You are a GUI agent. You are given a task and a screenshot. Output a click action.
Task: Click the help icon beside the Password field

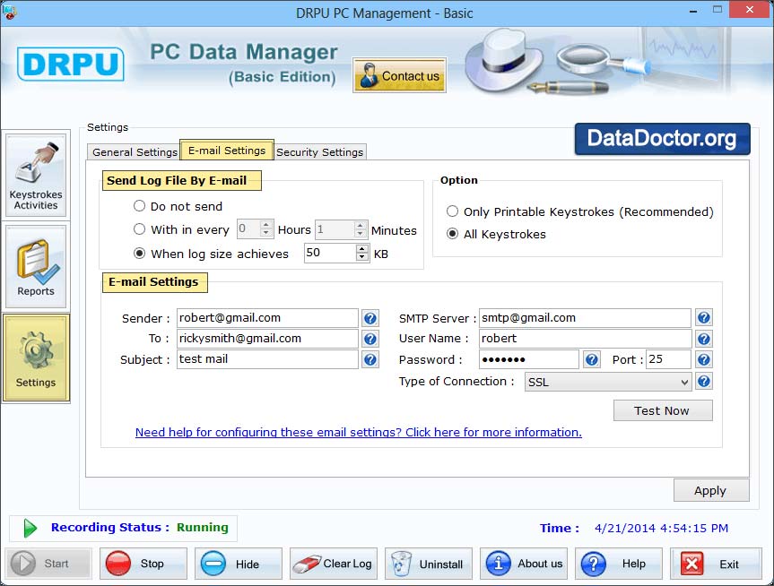592,359
